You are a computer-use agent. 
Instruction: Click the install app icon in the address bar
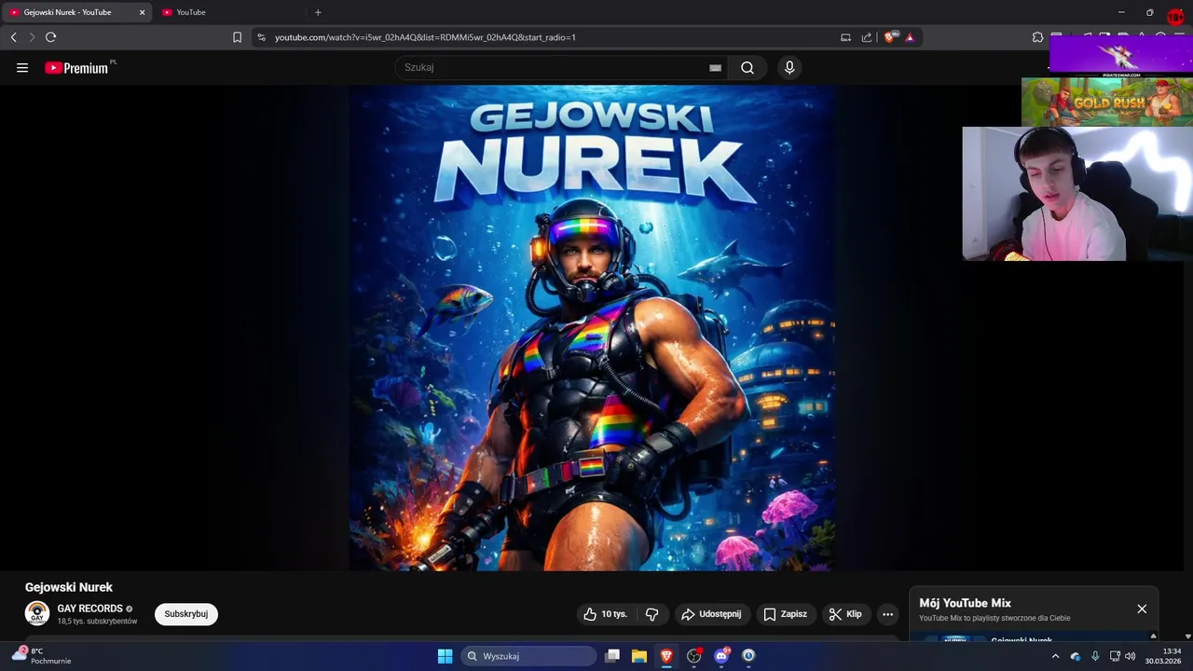pyautogui.click(x=845, y=37)
